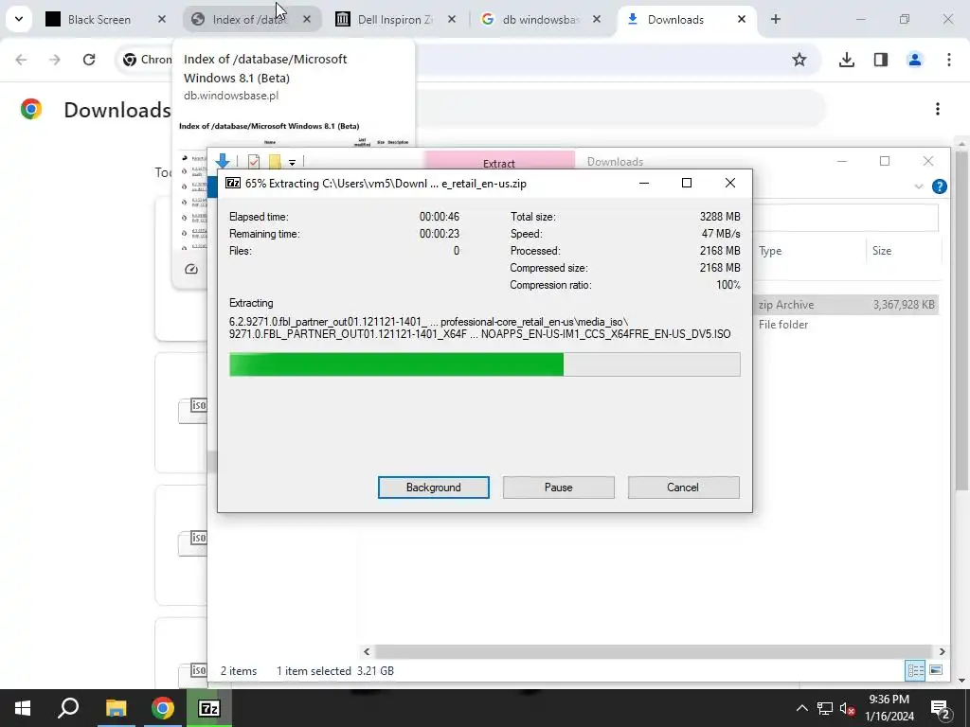
Task: Open Chrome downloads tray icon
Action: click(846, 60)
